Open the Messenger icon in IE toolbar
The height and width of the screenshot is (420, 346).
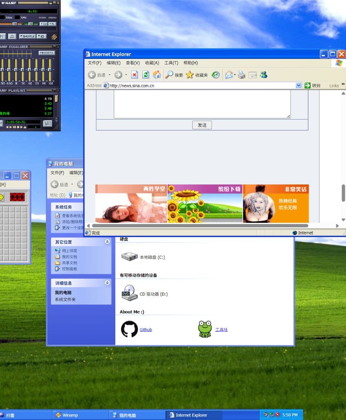[263, 75]
